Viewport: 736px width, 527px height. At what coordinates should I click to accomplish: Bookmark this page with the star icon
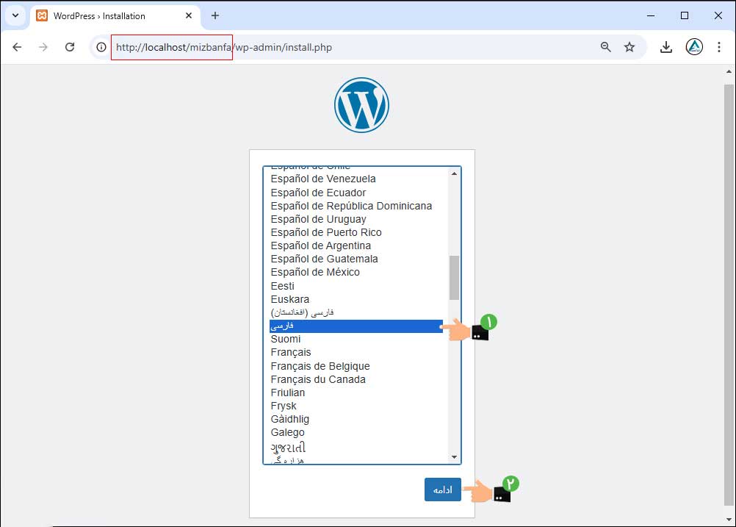tap(629, 47)
